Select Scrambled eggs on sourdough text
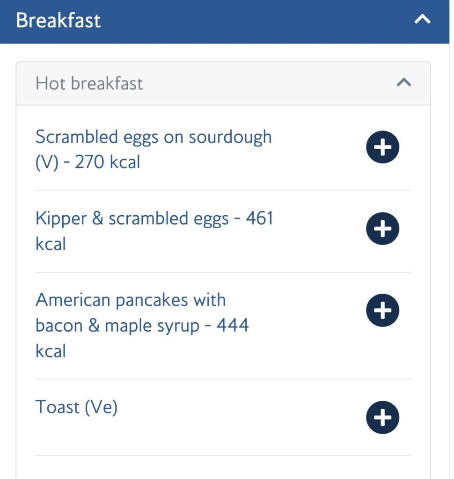This screenshot has height=479, width=454. point(154,137)
